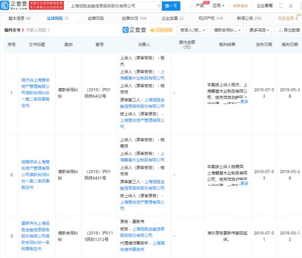
Task: Click 更多 to expand row 1 judgment result
Action: (x=244, y=101)
